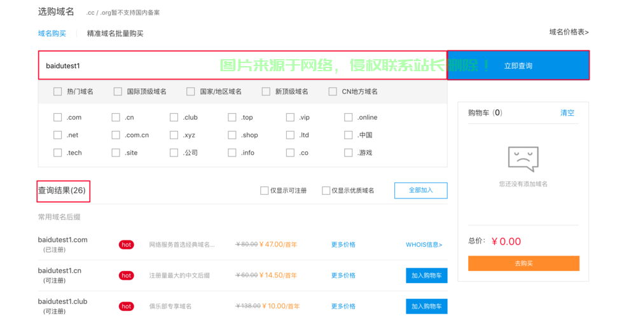Expand 更多价格 for baidutest1.cn

click(x=343, y=275)
